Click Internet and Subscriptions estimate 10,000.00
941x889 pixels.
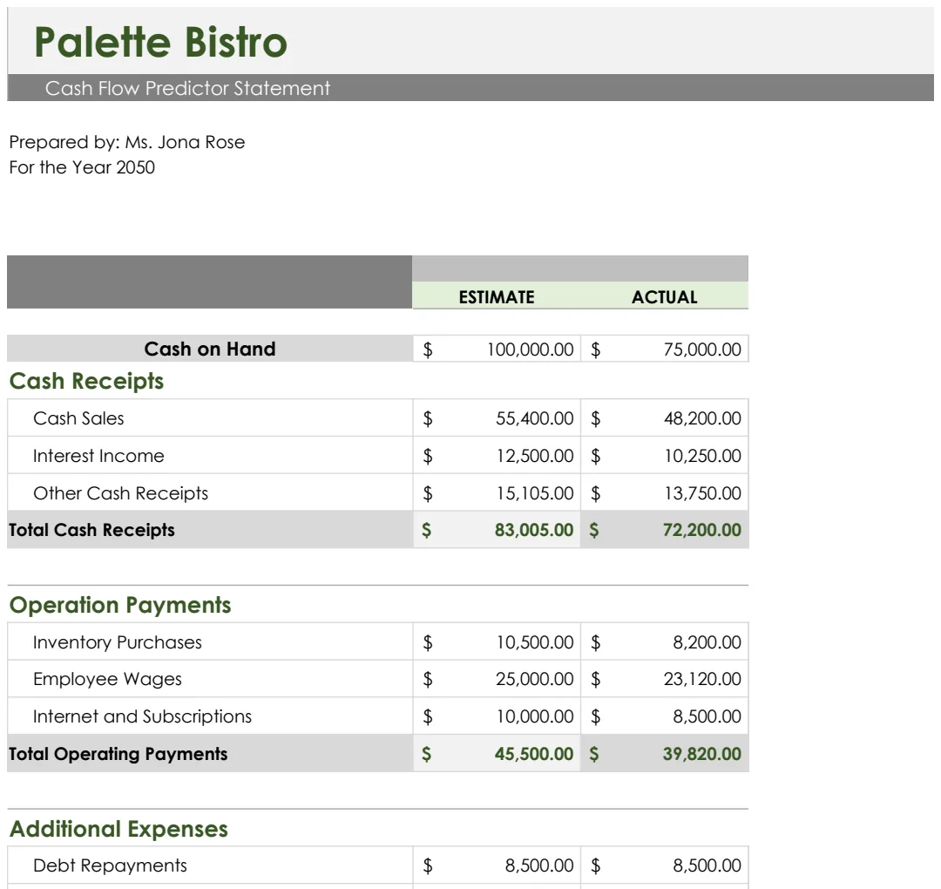coord(497,716)
